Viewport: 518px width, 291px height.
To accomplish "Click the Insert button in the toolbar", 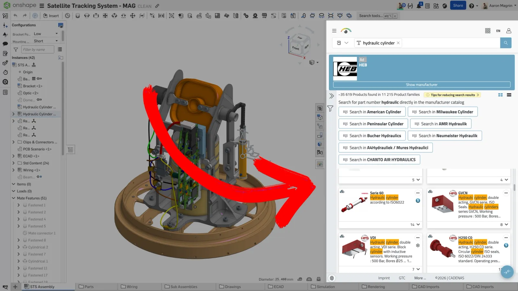I will click(x=51, y=16).
